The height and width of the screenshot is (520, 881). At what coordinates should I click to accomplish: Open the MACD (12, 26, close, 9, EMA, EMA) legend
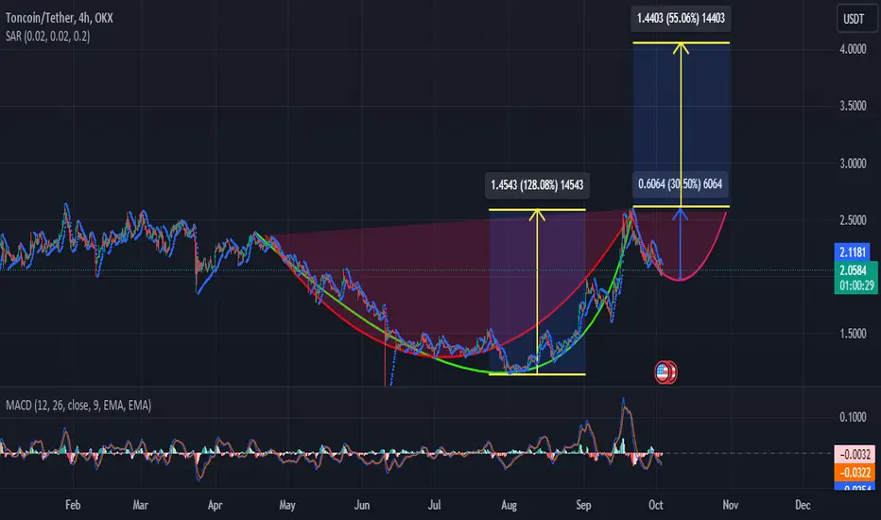pyautogui.click(x=78, y=406)
